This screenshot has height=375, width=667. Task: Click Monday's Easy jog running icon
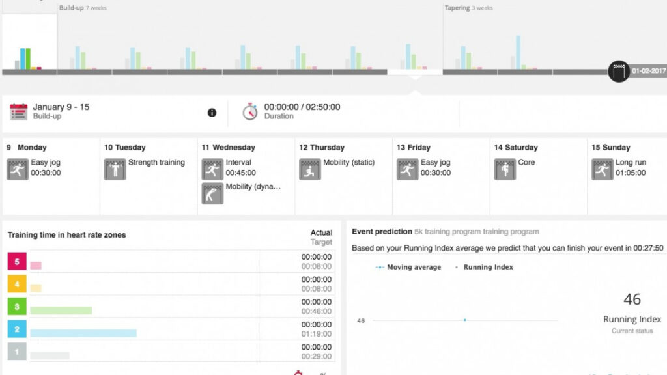pyautogui.click(x=18, y=169)
